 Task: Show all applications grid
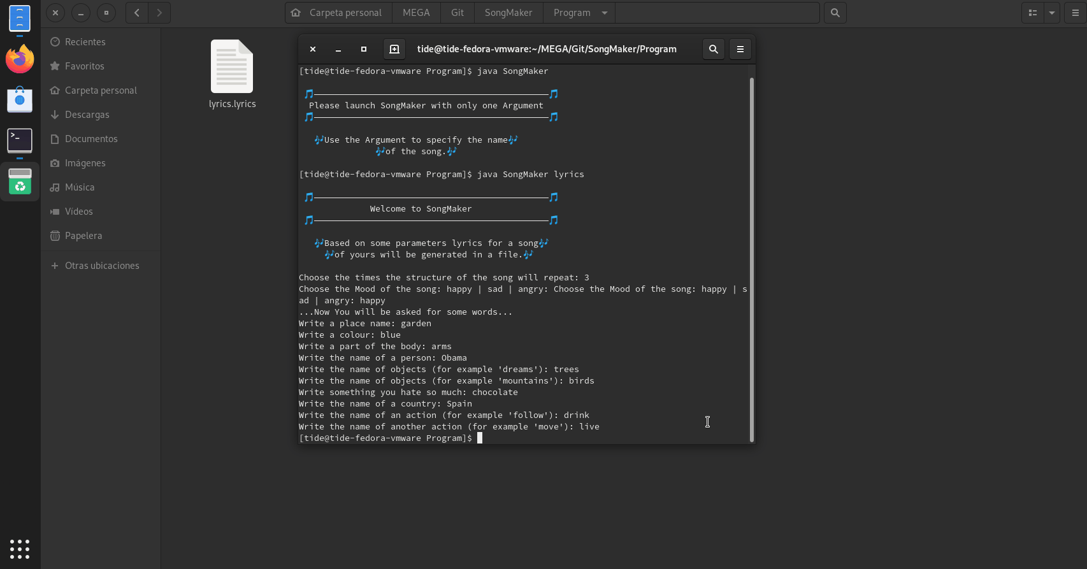[20, 549]
